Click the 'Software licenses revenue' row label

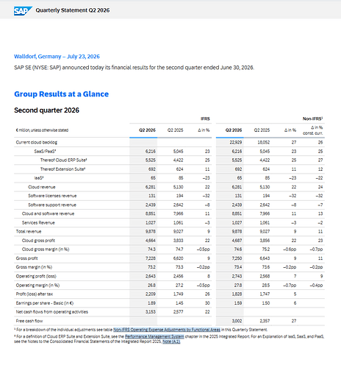click(52, 196)
